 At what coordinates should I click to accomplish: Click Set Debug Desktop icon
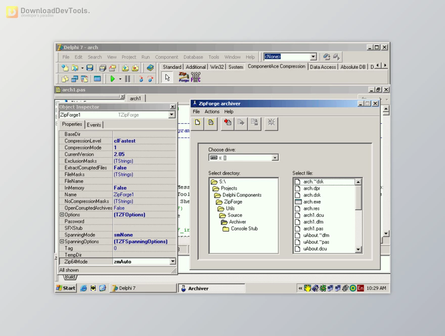click(x=336, y=57)
